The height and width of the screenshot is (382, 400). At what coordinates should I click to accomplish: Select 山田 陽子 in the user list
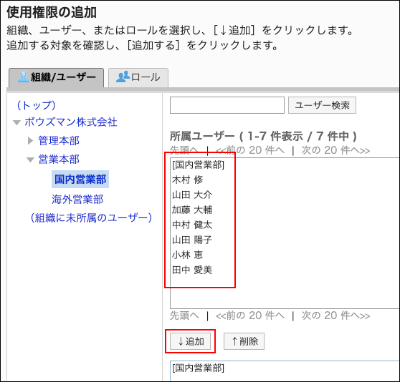point(192,240)
